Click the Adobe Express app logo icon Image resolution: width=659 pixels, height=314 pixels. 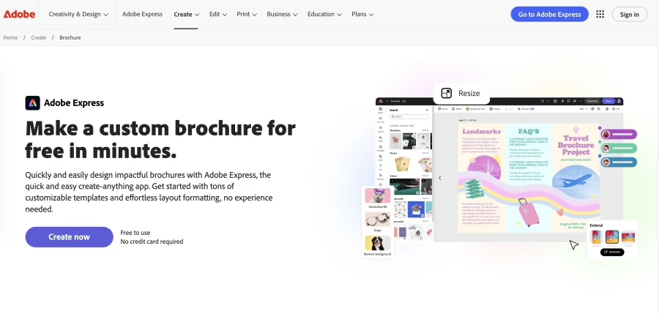coord(33,103)
